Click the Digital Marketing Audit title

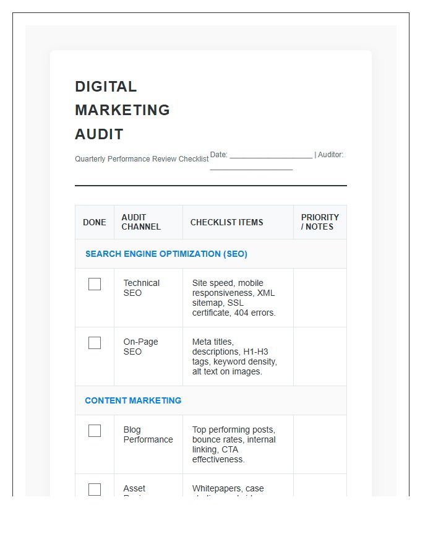click(122, 110)
